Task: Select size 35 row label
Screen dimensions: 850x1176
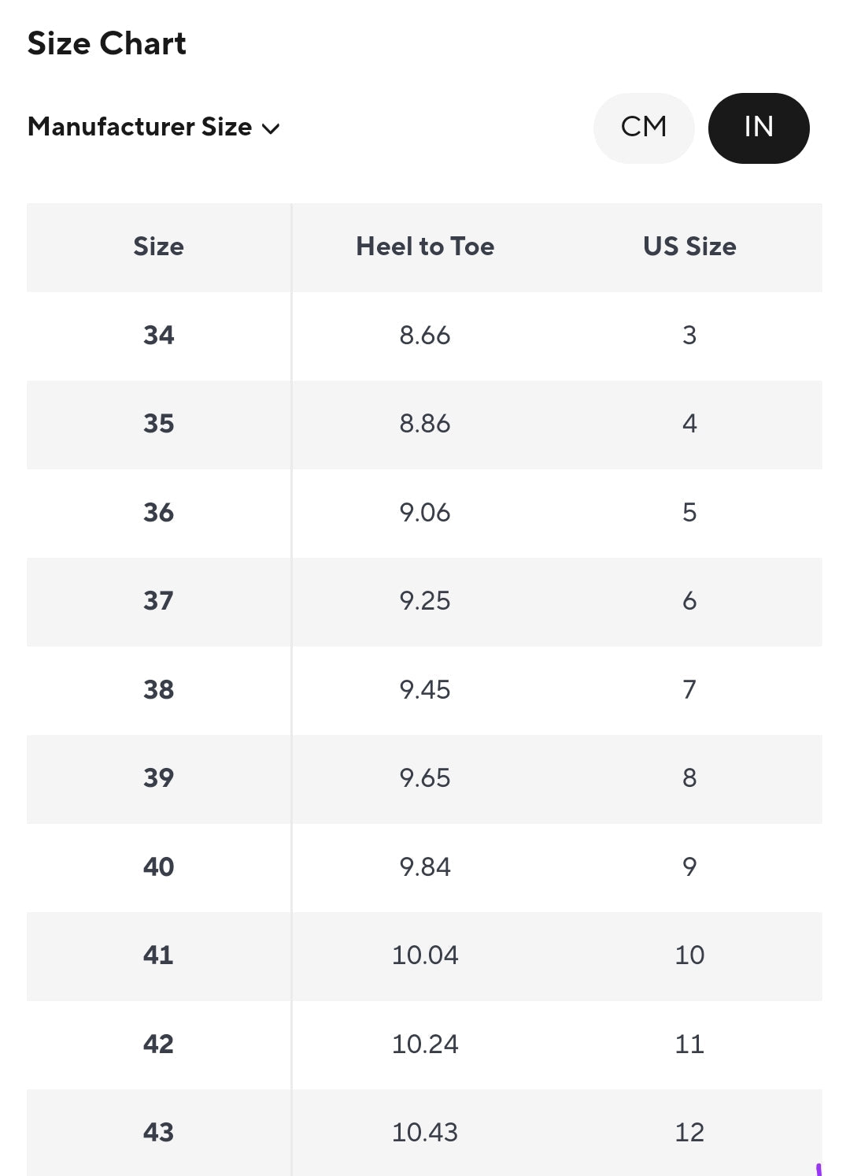Action: click(158, 424)
